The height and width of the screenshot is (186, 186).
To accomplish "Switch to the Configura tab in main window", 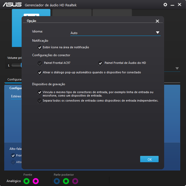I will coord(14,79).
